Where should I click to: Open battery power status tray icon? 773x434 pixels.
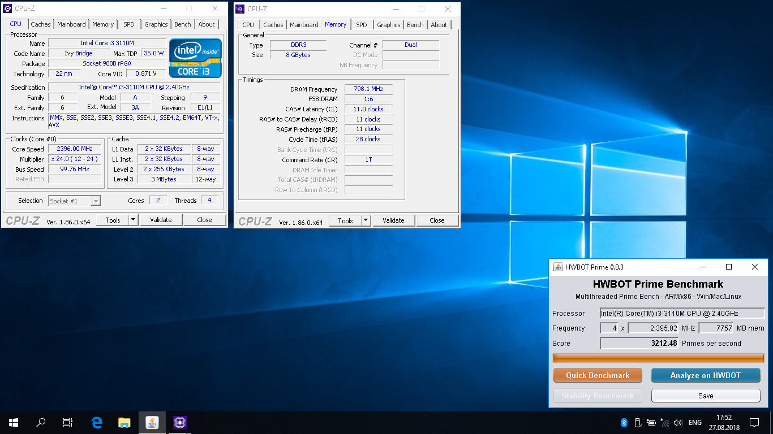(651, 422)
